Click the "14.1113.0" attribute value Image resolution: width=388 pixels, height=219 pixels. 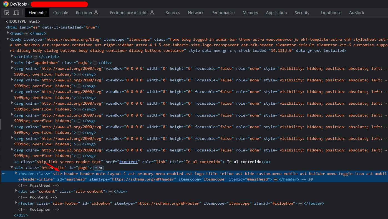281,51
